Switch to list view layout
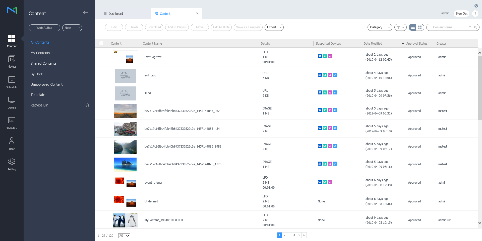The height and width of the screenshot is (241, 482). coord(413,27)
